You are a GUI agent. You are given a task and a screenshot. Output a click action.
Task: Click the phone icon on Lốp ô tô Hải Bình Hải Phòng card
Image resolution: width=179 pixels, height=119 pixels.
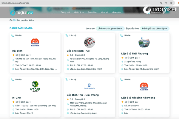click(121, 79)
